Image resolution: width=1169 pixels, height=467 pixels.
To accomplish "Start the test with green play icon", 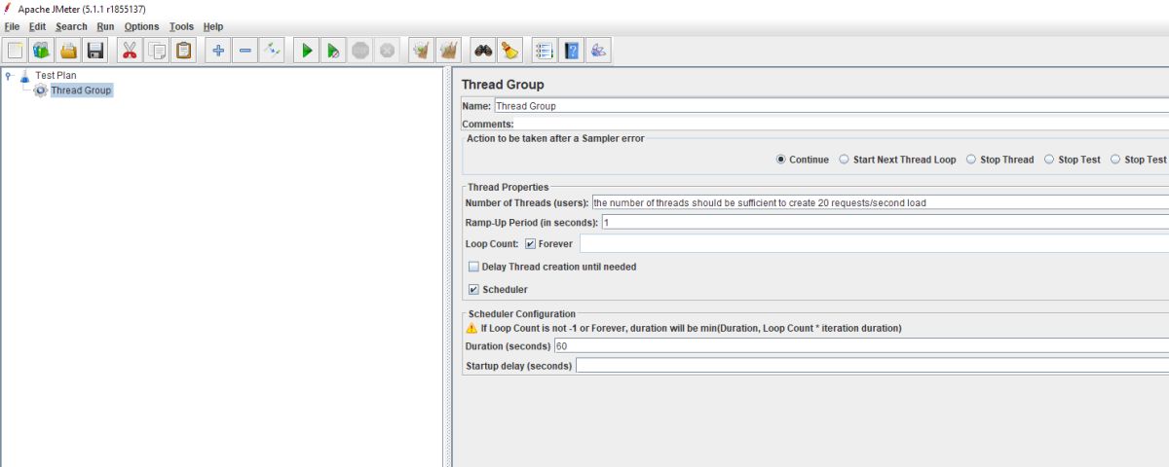I will click(307, 50).
